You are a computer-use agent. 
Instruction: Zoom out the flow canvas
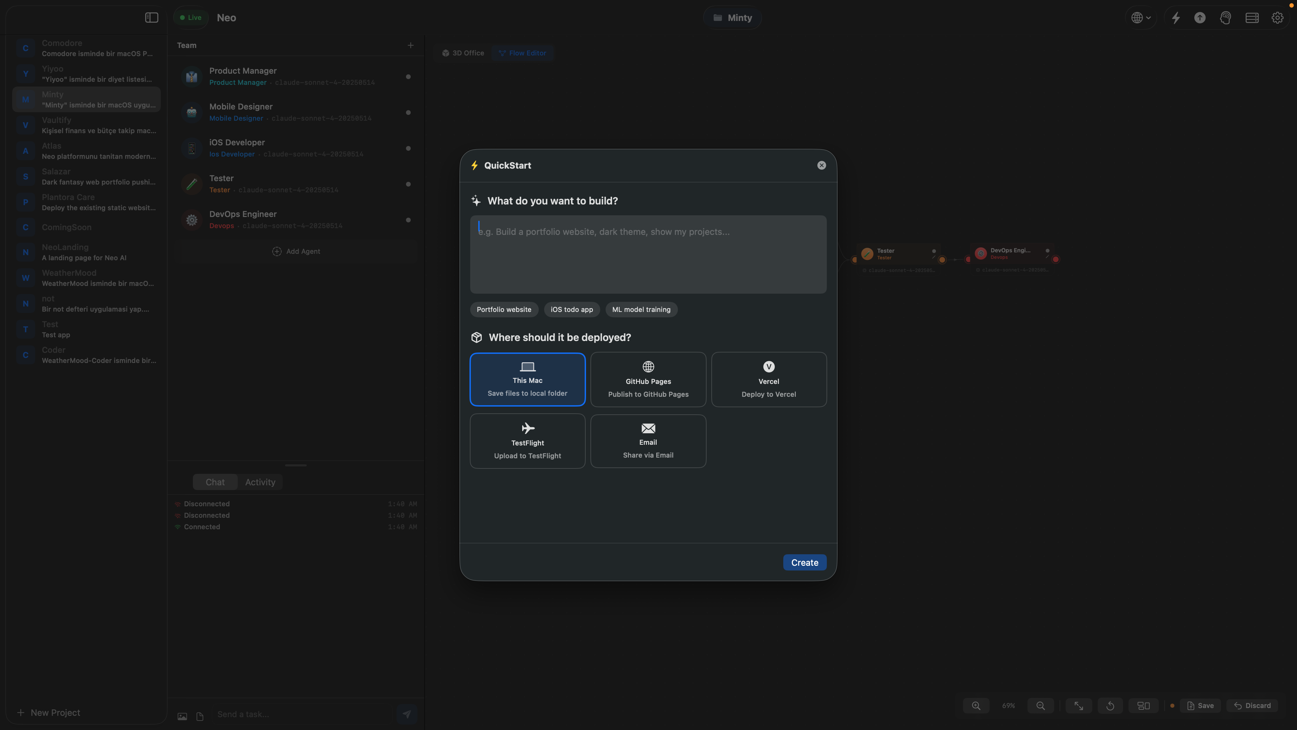[1040, 706]
